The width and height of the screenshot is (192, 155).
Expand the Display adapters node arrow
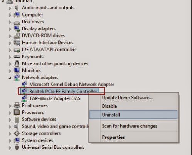point(10,29)
